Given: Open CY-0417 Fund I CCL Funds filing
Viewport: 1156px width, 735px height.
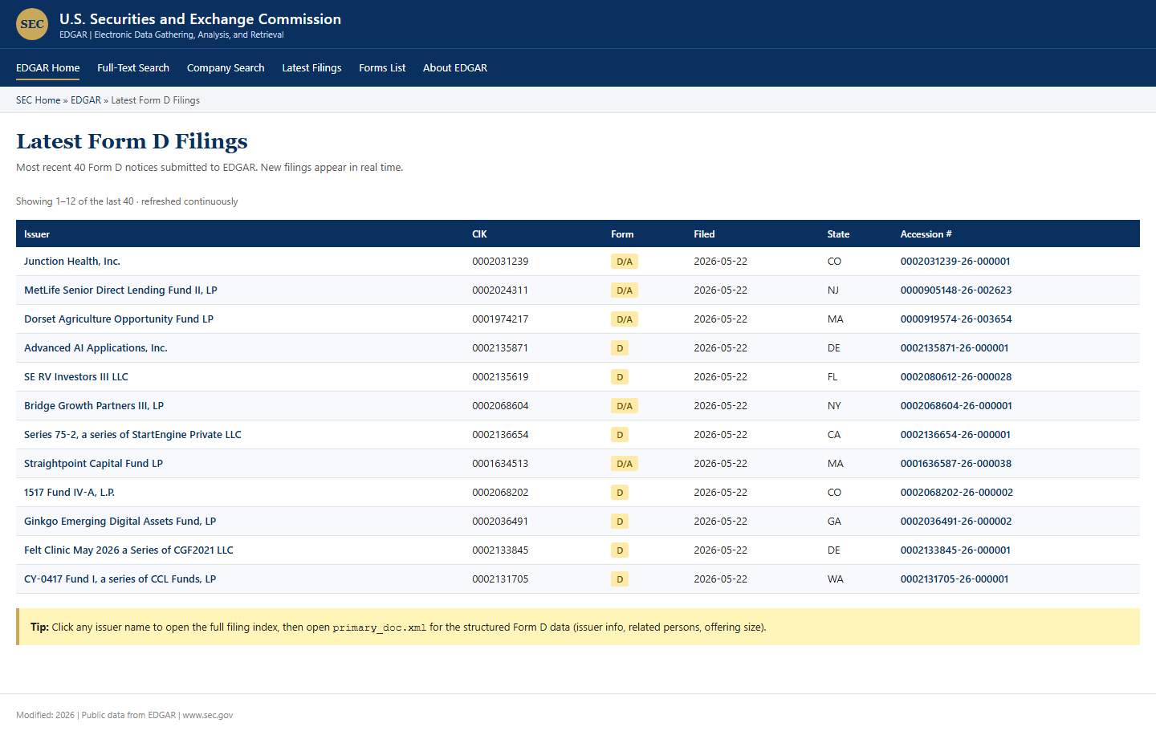Looking at the screenshot, I should point(120,579).
